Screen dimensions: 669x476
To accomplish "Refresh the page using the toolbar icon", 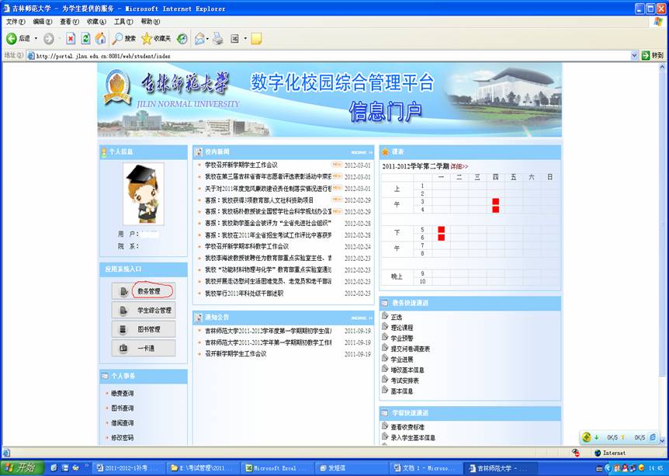I will (x=85, y=38).
